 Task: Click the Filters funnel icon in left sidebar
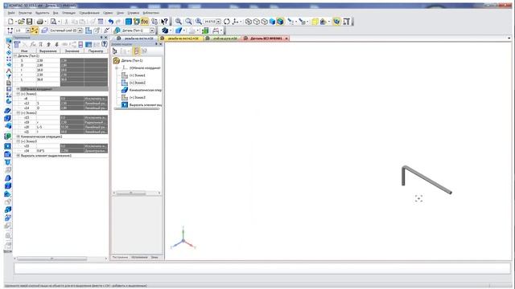click(x=9, y=77)
